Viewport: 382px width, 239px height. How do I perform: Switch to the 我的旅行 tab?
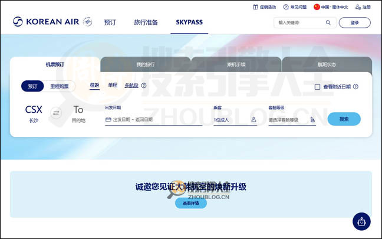pyautogui.click(x=146, y=65)
